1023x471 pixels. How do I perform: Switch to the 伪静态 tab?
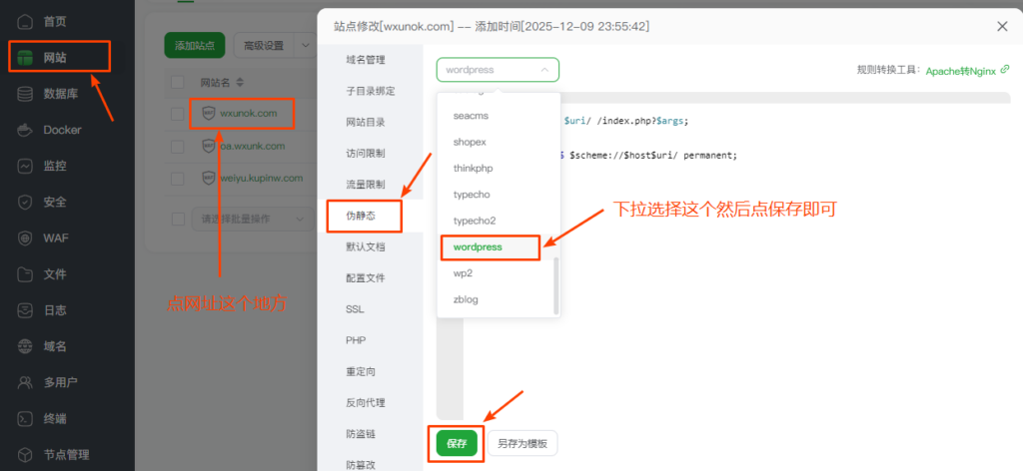point(370,216)
